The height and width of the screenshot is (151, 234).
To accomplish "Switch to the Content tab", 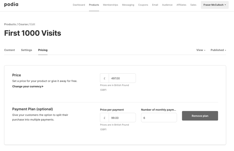I will [10, 50].
